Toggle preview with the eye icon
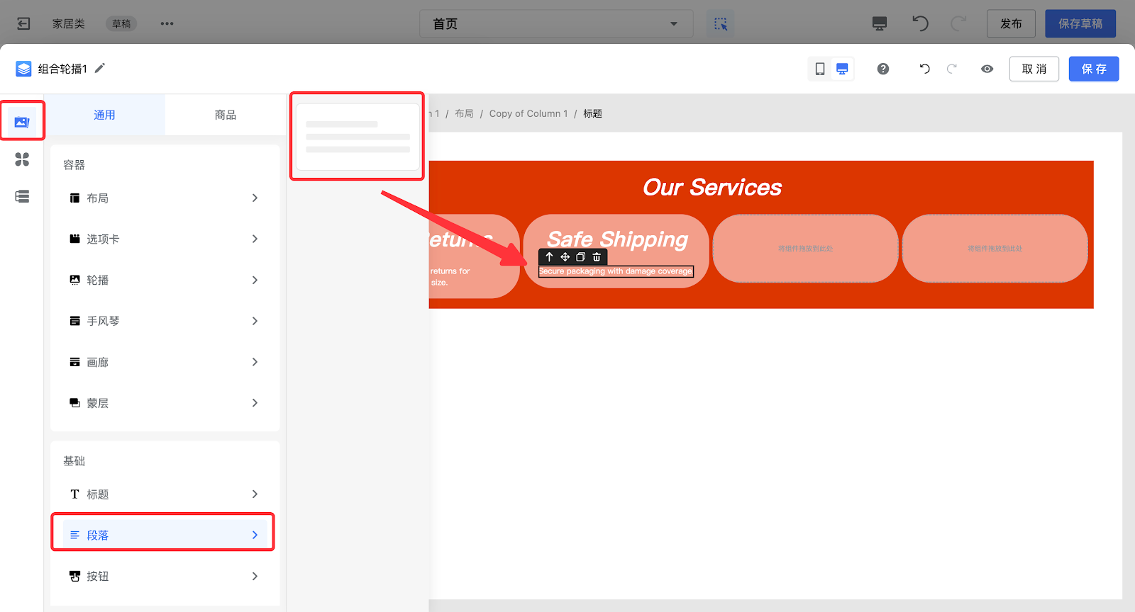This screenshot has width=1135, height=612. (x=987, y=69)
